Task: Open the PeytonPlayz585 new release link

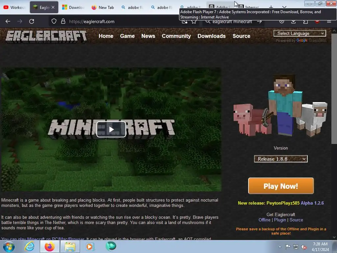Action: [x=283, y=203]
